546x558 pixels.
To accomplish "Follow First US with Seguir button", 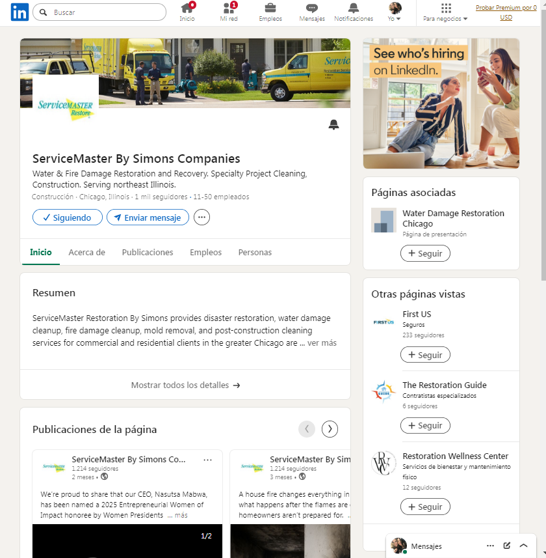I will (x=425, y=355).
